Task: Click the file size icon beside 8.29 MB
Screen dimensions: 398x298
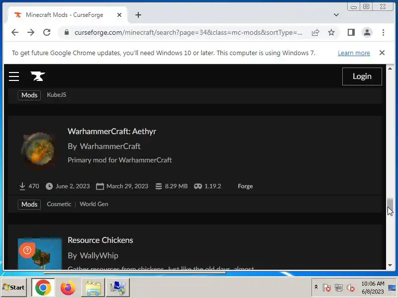Action: (159, 186)
